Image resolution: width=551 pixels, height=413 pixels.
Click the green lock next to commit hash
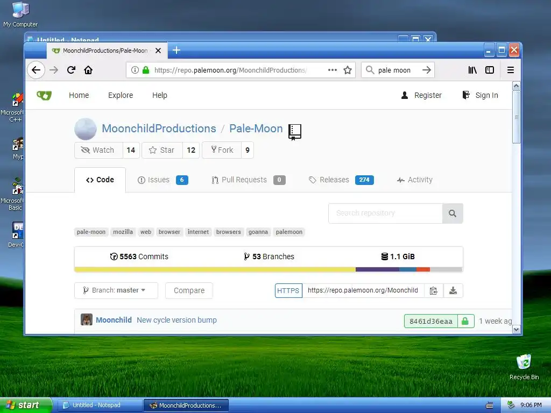tap(465, 321)
